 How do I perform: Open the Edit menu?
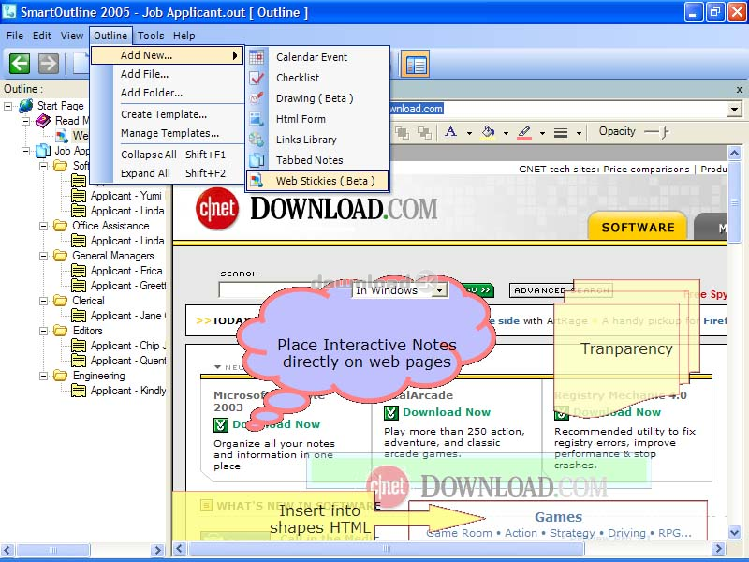[42, 36]
